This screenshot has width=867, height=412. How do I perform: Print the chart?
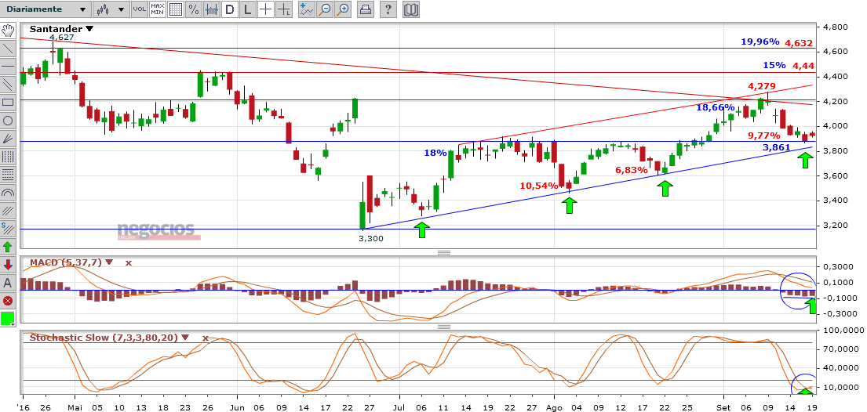pyautogui.click(x=365, y=9)
